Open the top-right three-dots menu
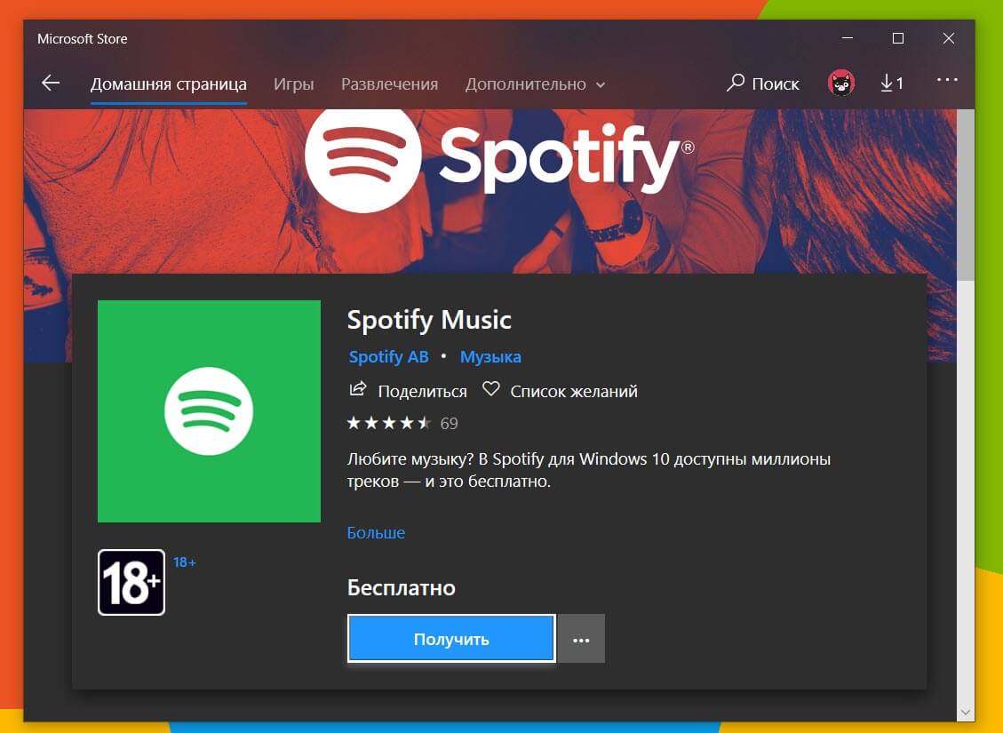Screen dimensions: 1003x733 point(947,81)
